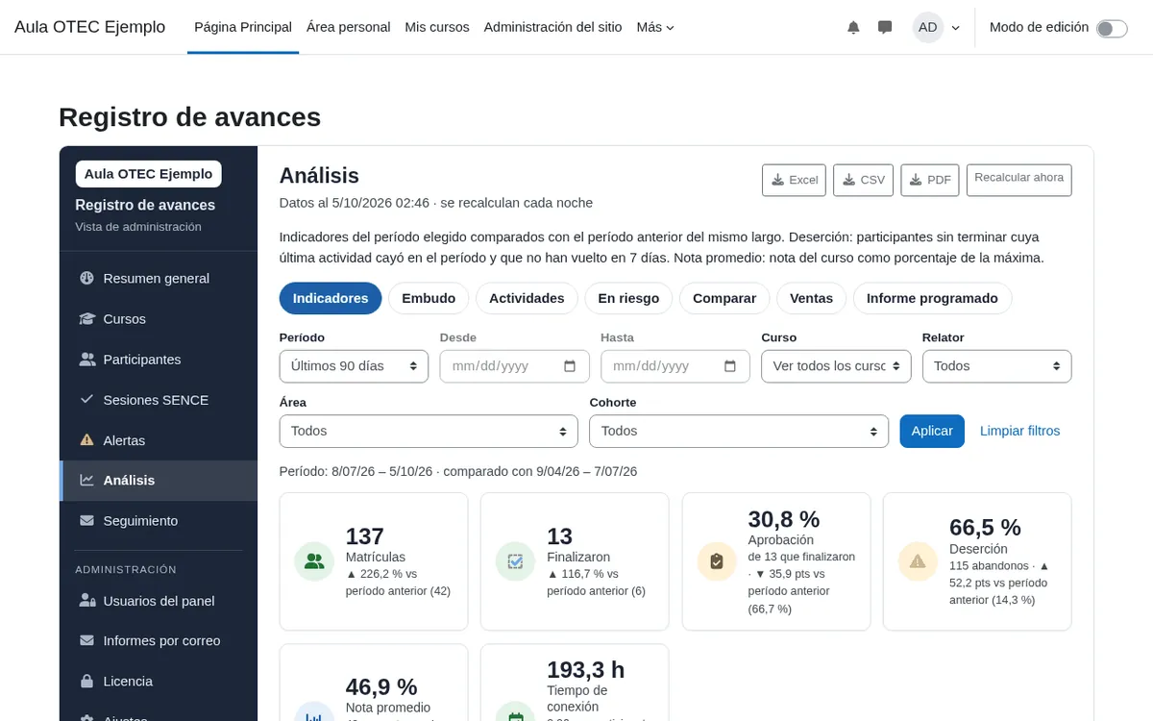The width and height of the screenshot is (1153, 721).
Task: Switch to the Actividades tab
Action: pyautogui.click(x=527, y=298)
